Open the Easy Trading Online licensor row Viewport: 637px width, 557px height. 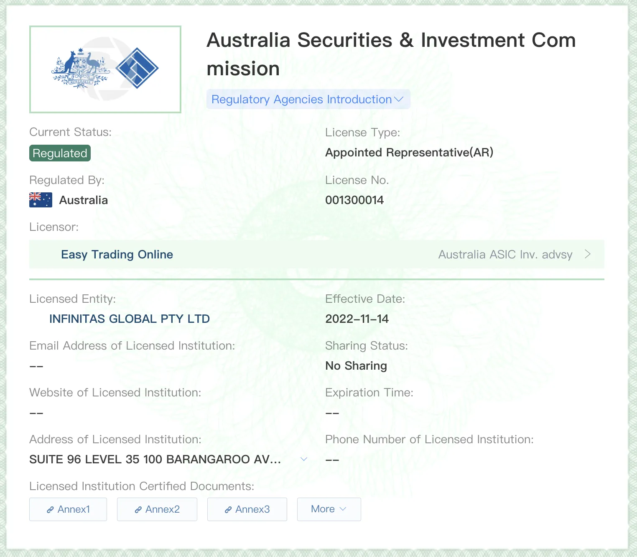coord(316,254)
